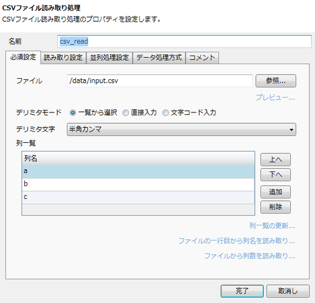Viewport: 315px width, 303px height.
Task: Switch to 読み取り設定 tab
Action: (63, 58)
